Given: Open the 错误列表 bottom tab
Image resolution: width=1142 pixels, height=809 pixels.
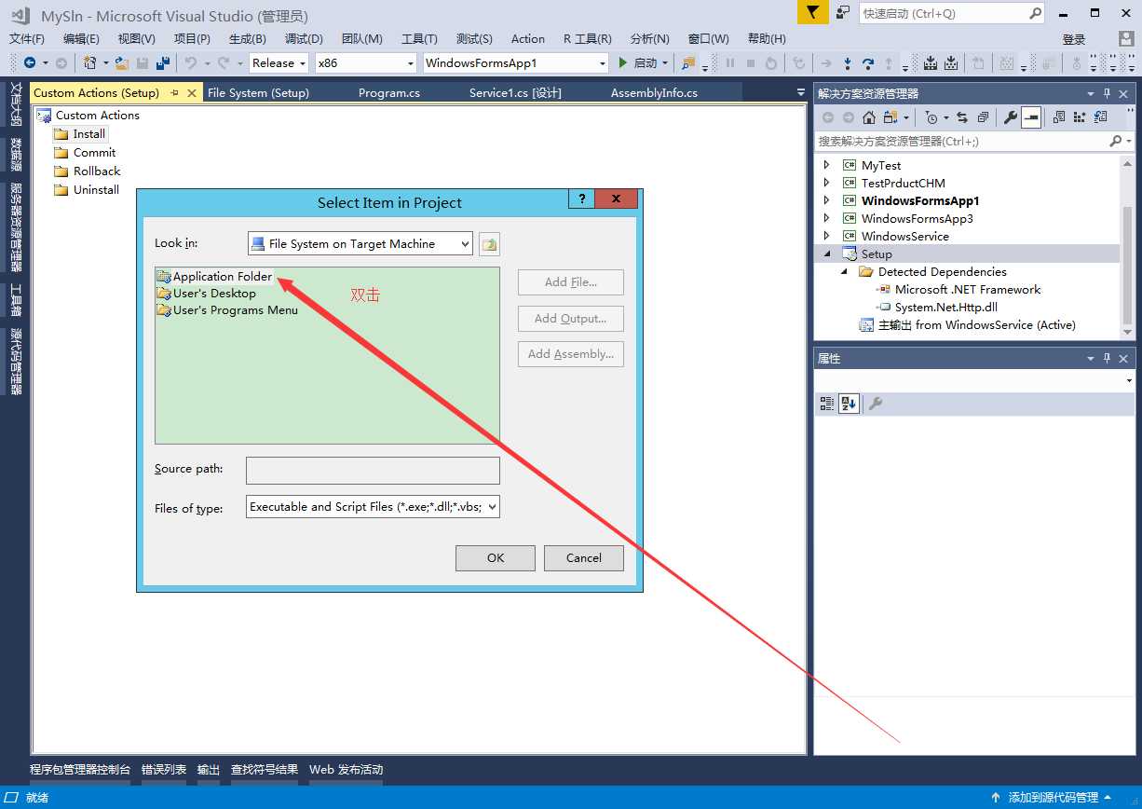Looking at the screenshot, I should (x=164, y=770).
